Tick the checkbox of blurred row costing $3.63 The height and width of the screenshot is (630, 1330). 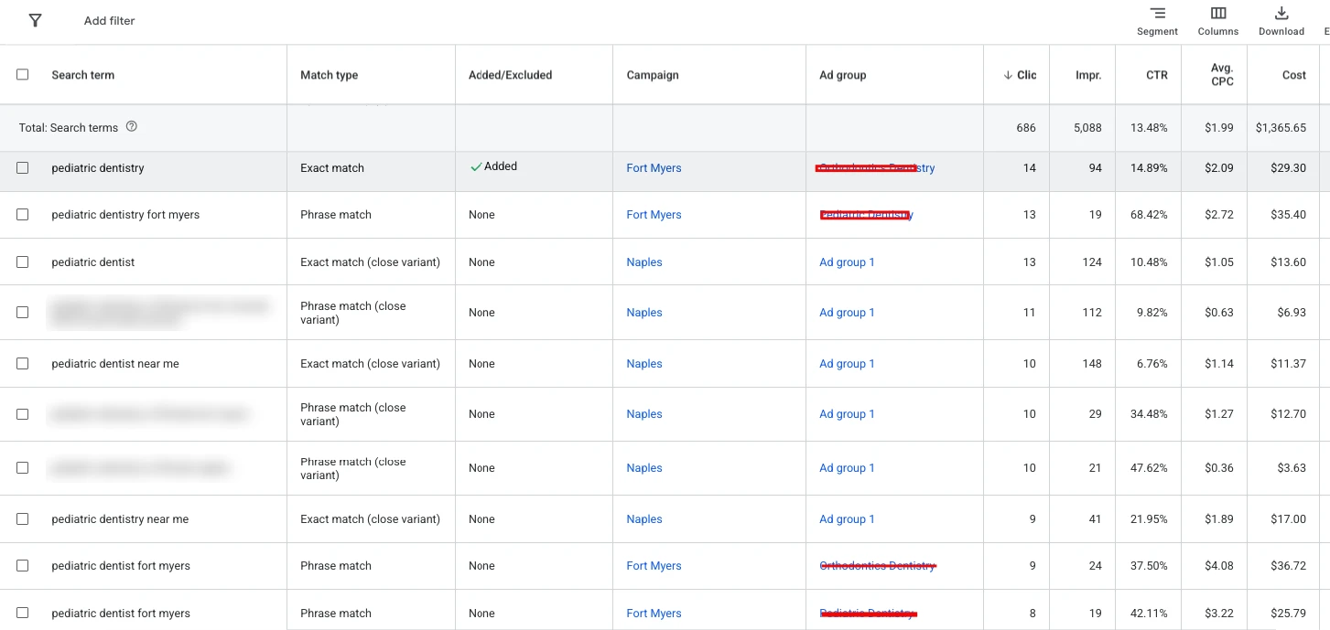tap(23, 468)
